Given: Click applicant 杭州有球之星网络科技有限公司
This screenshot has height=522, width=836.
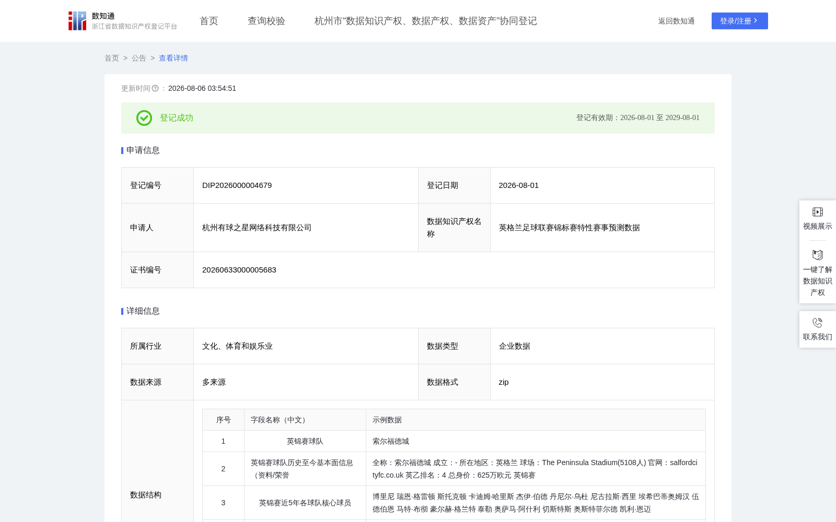Looking at the screenshot, I should (257, 228).
